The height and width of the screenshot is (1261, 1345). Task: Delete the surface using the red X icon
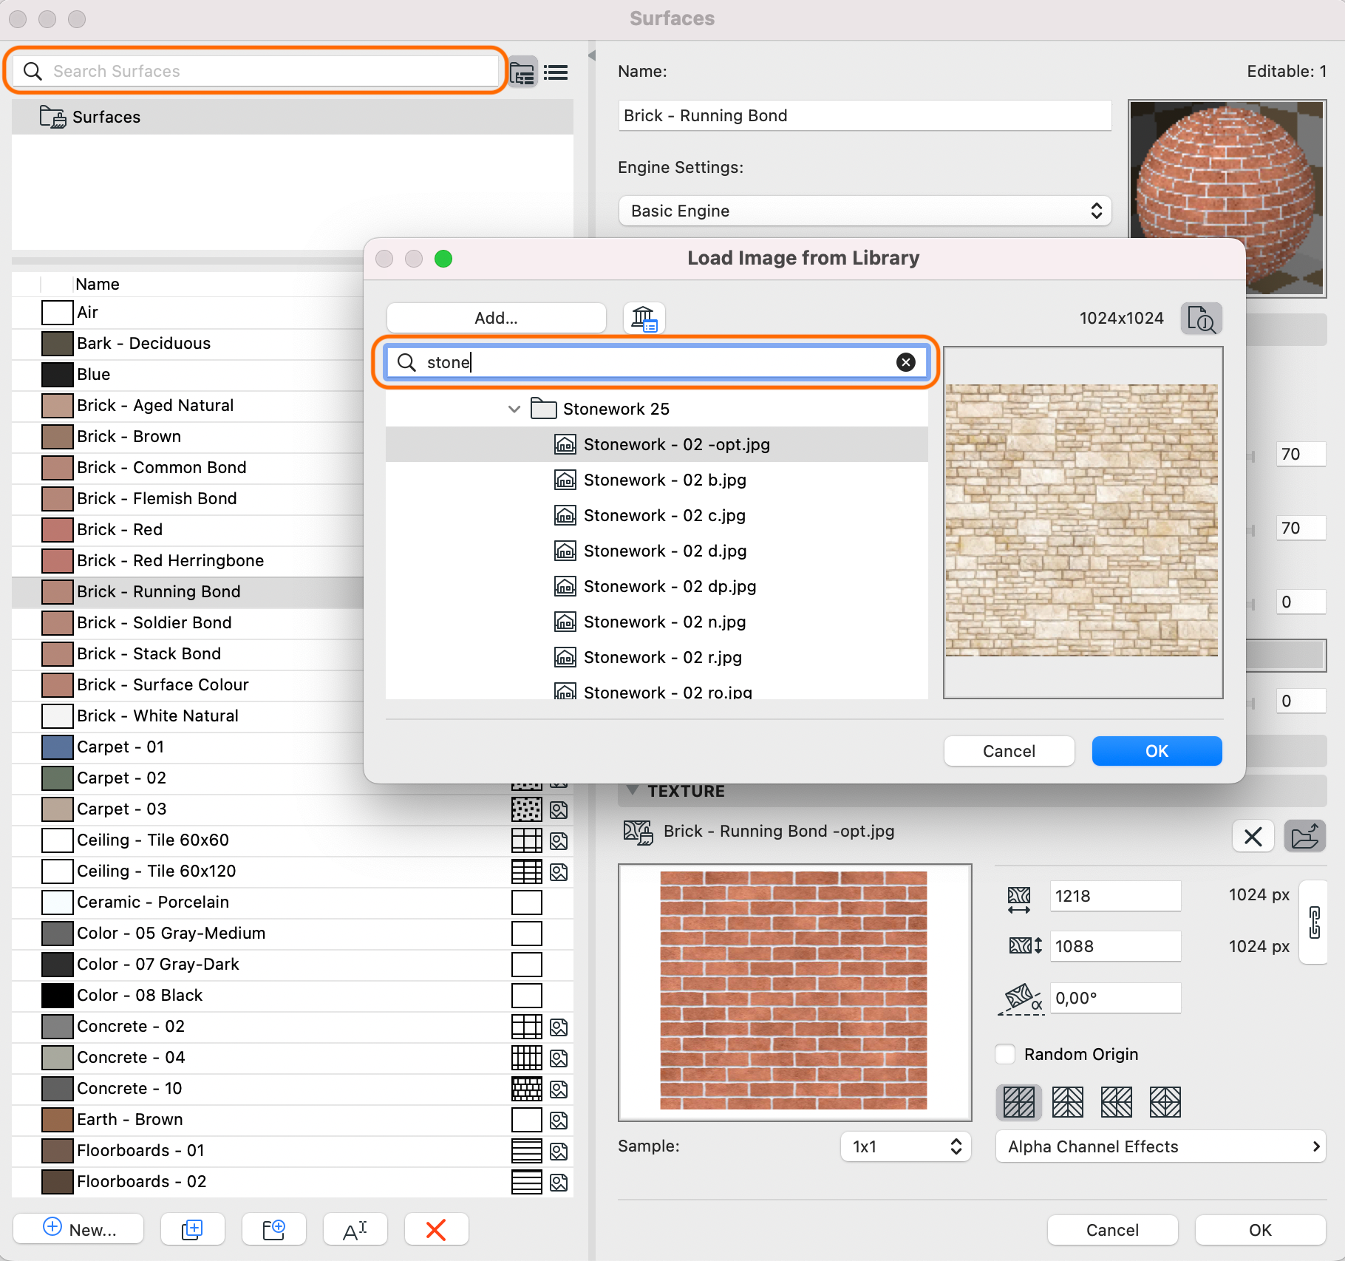click(436, 1229)
